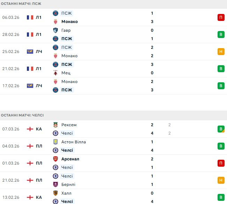Click the Burnley club crest
The height and width of the screenshot is (204, 227).
(x=55, y=184)
